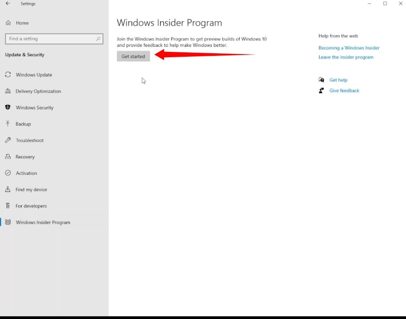Viewport: 406px width, 319px height.
Task: Click the Windows Insider Program page title
Action: (x=169, y=23)
